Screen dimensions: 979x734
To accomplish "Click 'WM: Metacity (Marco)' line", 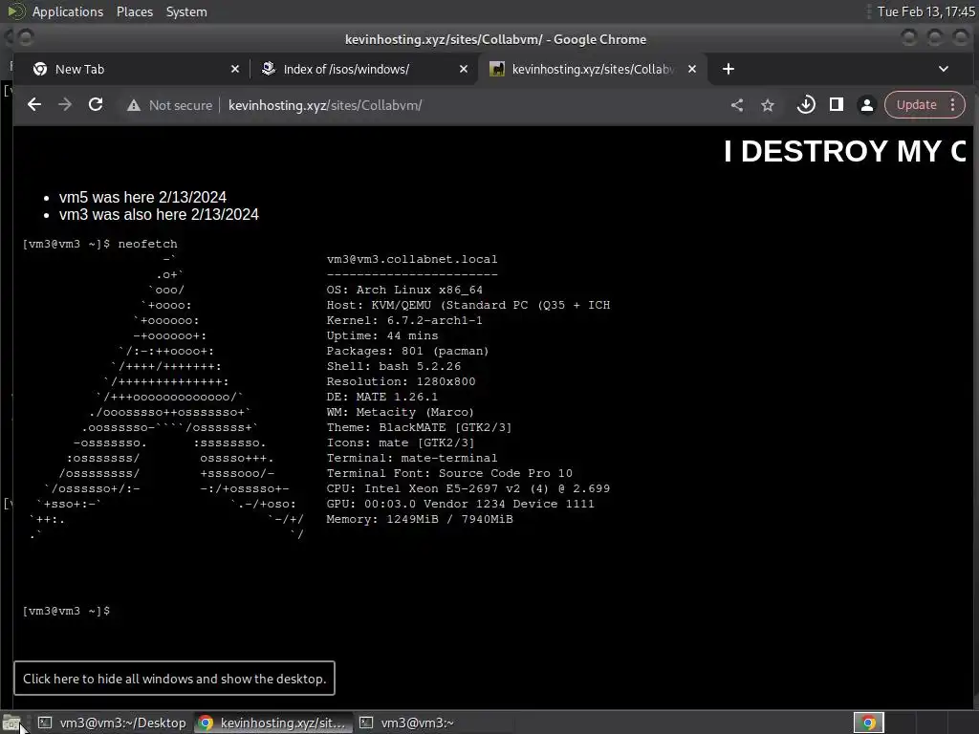I will pyautogui.click(x=400, y=412).
